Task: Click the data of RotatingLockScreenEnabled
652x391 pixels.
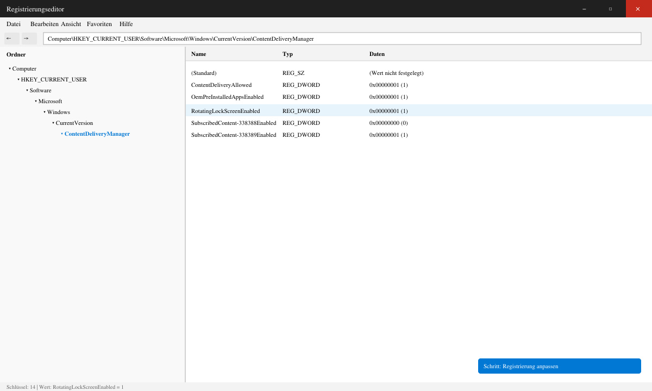Action: pos(388,111)
